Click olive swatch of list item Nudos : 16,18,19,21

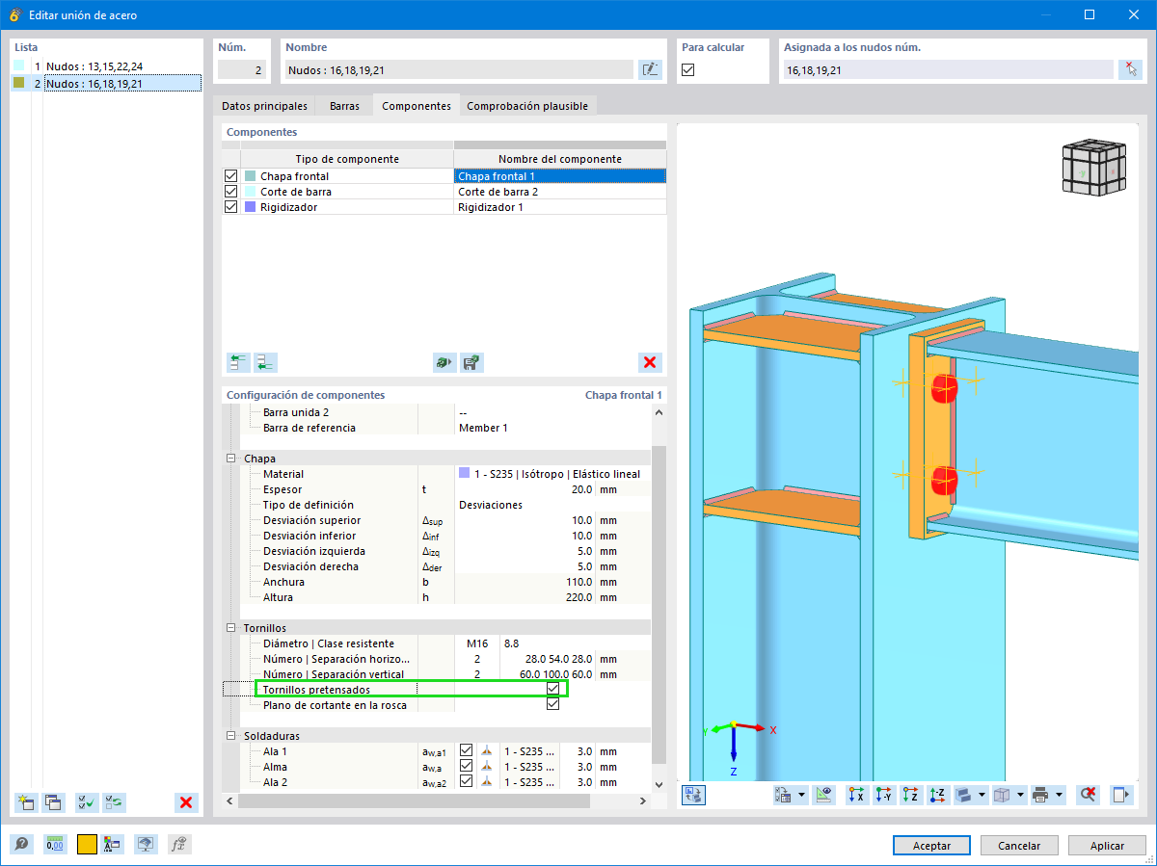19,83
